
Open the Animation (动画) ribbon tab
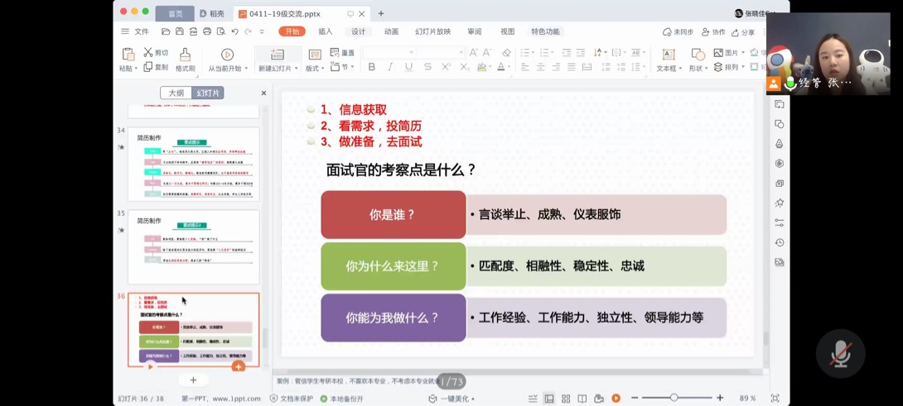click(391, 31)
